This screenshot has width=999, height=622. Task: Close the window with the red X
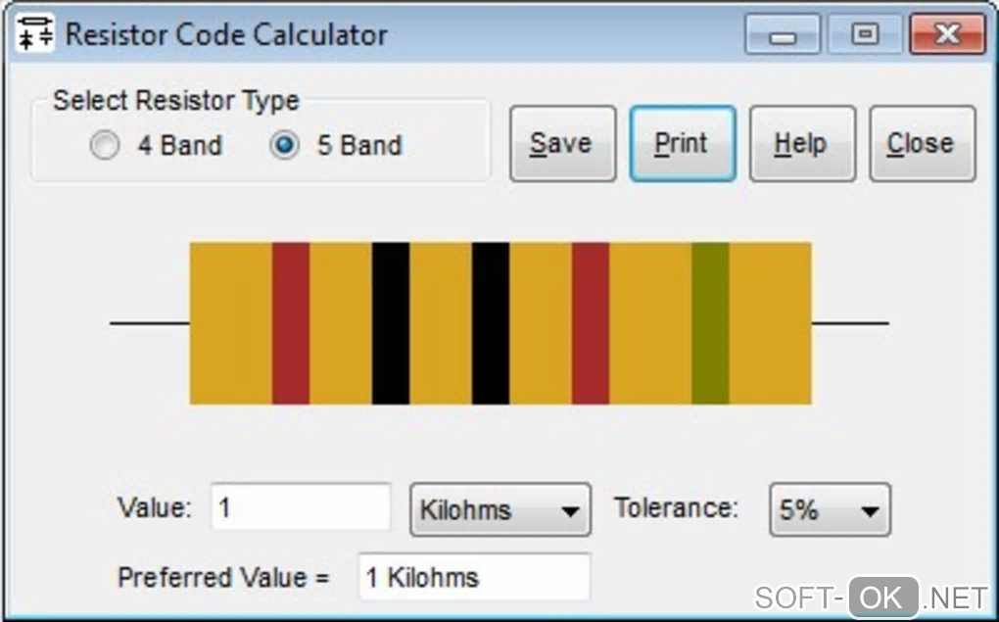(948, 34)
